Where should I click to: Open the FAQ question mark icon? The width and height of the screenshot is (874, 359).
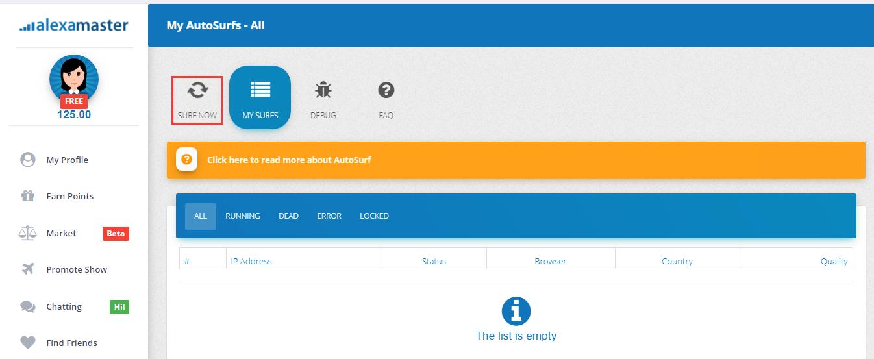(386, 90)
